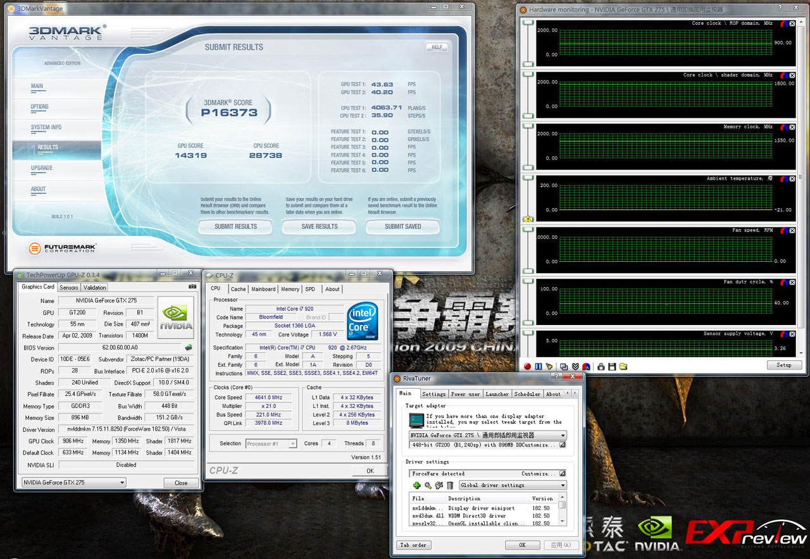Open the Mainboard tab in CPU-Z
Image resolution: width=810 pixels, height=559 pixels.
click(263, 289)
